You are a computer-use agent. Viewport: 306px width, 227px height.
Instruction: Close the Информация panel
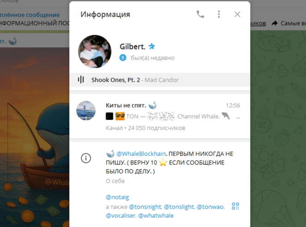pyautogui.click(x=237, y=14)
